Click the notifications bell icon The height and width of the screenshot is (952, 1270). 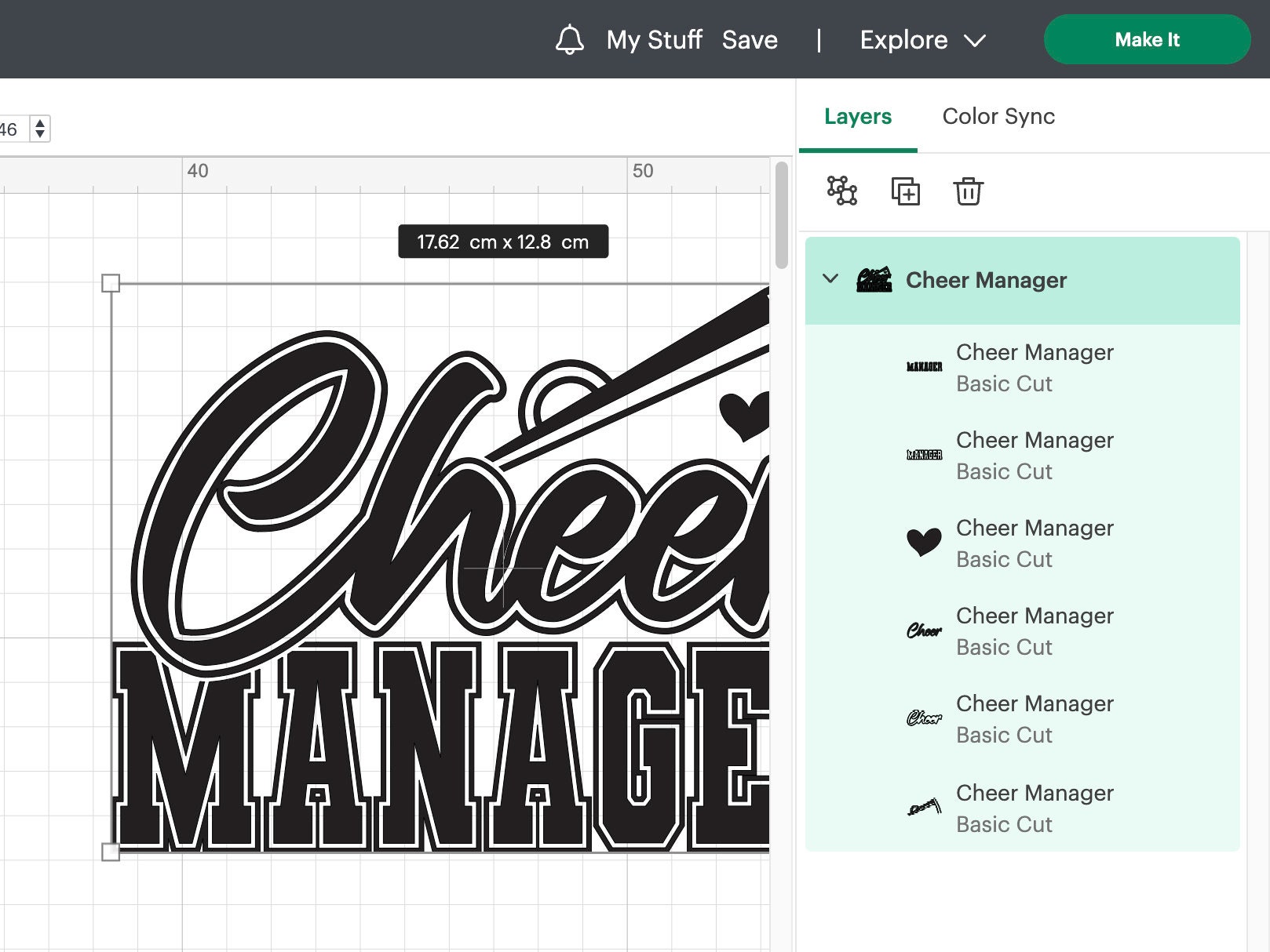[x=571, y=39]
